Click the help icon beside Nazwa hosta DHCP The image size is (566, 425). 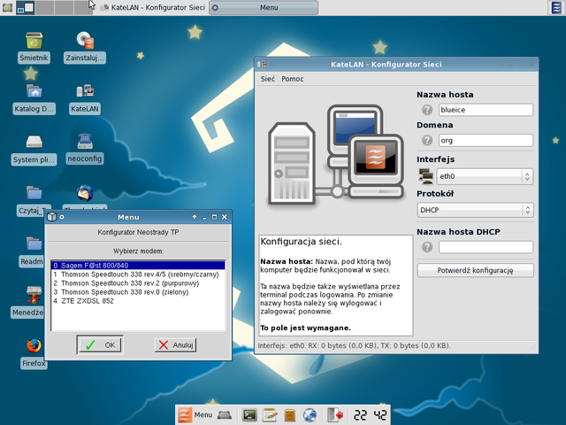[x=427, y=247]
